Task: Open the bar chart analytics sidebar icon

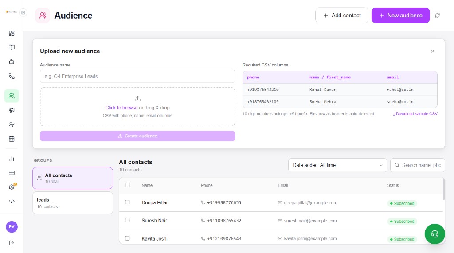Action: click(12, 159)
